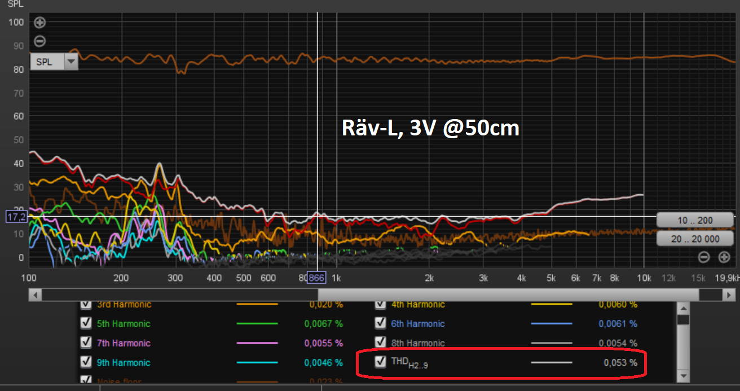740x391 pixels.
Task: Click the 0,0055 % 7th harmonic value
Action: point(323,343)
